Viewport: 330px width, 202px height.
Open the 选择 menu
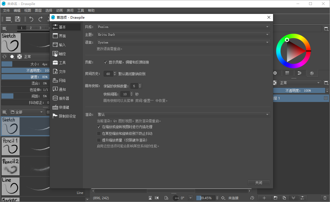[x=49, y=11]
